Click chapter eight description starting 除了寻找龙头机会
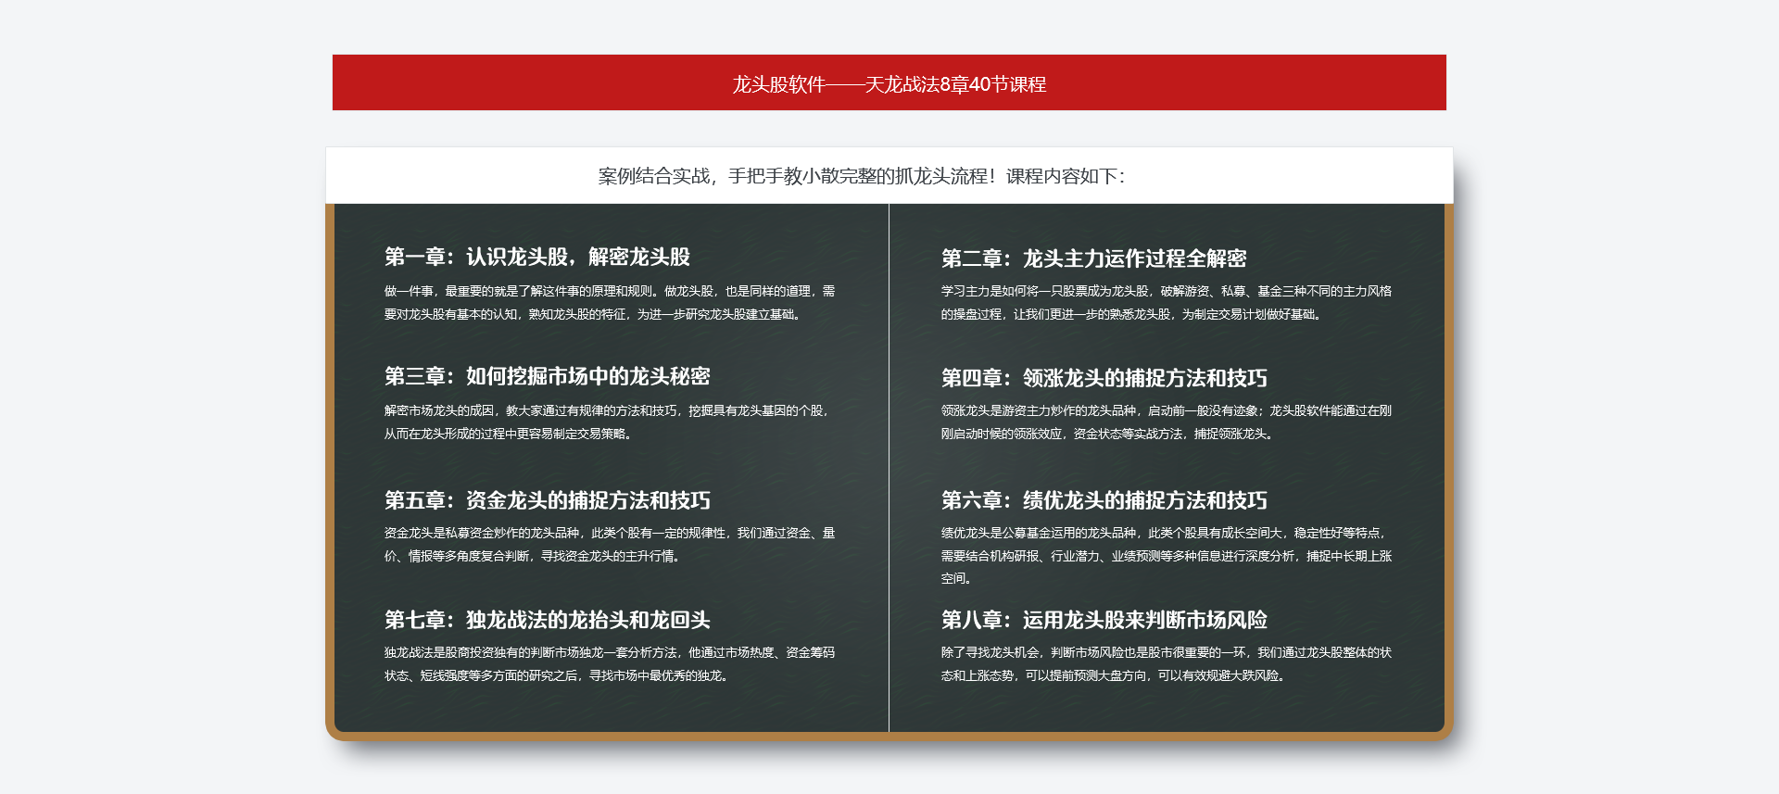This screenshot has height=794, width=1779. pos(1167,664)
